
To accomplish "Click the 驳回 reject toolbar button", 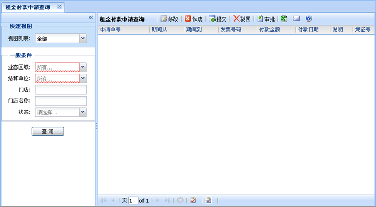I will [x=242, y=19].
